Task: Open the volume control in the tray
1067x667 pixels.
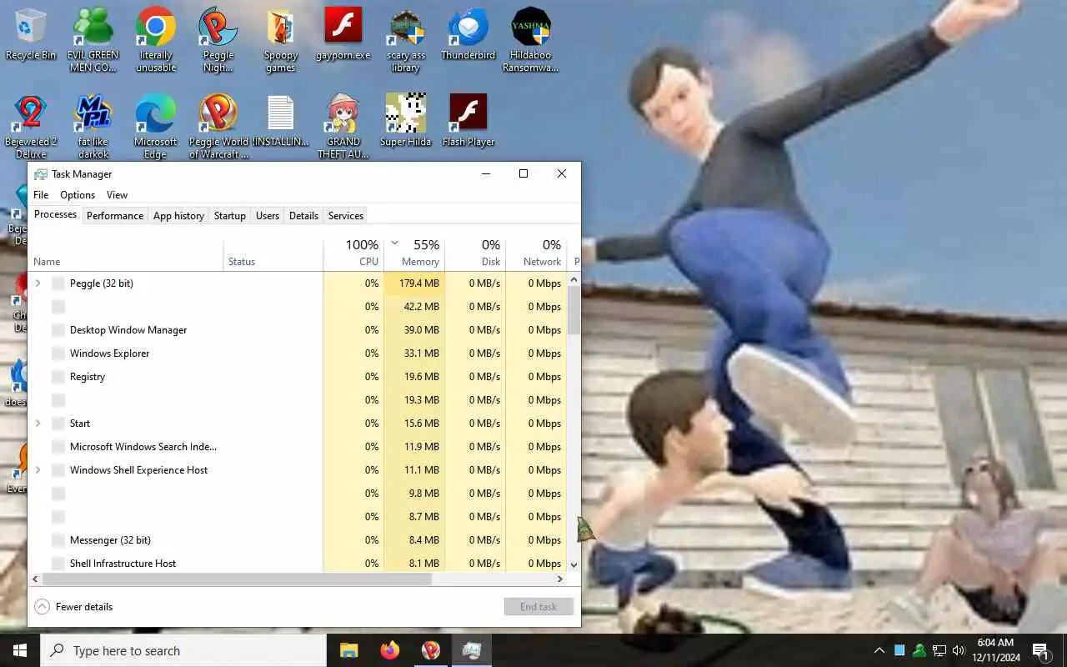Action: coord(958,650)
